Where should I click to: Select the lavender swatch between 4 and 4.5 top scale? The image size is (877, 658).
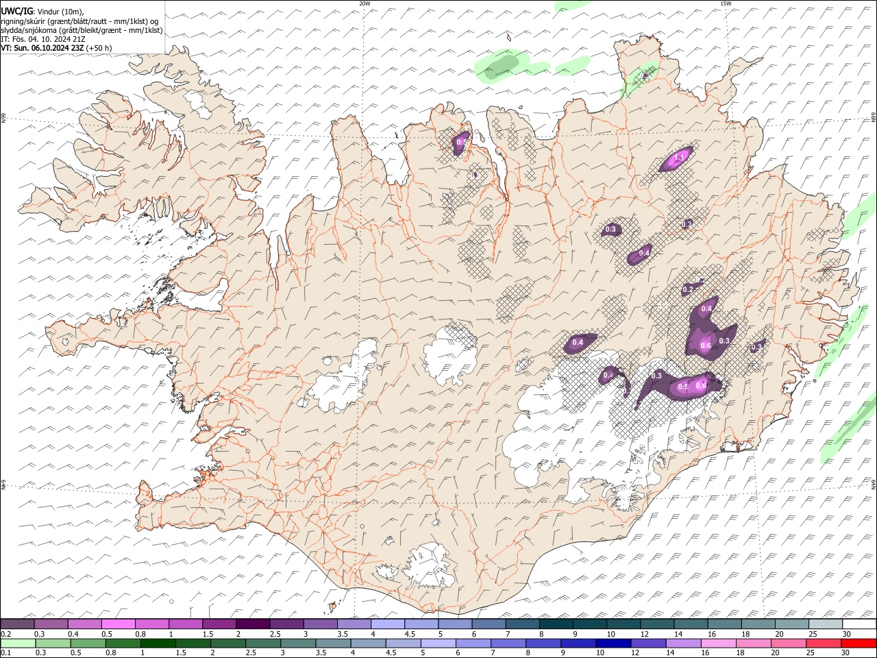[388, 624]
